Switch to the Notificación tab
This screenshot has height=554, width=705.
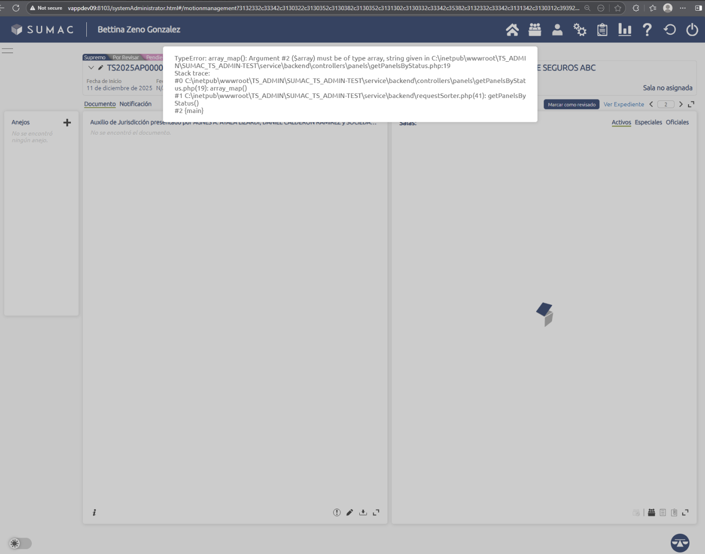point(136,104)
